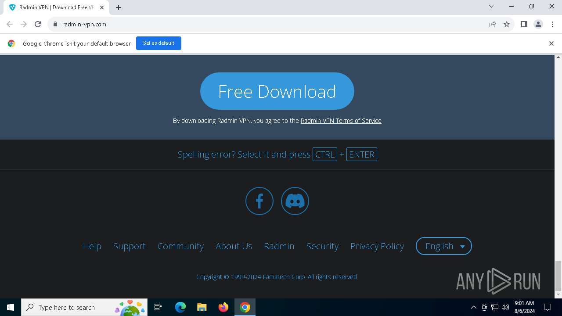Click the taskbar clock and date
Image resolution: width=562 pixels, height=316 pixels.
point(524,307)
